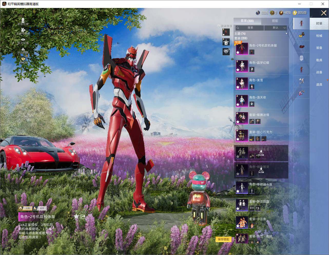Open the gray robot figure category icon
329x255 pixels.
(x=302, y=81)
